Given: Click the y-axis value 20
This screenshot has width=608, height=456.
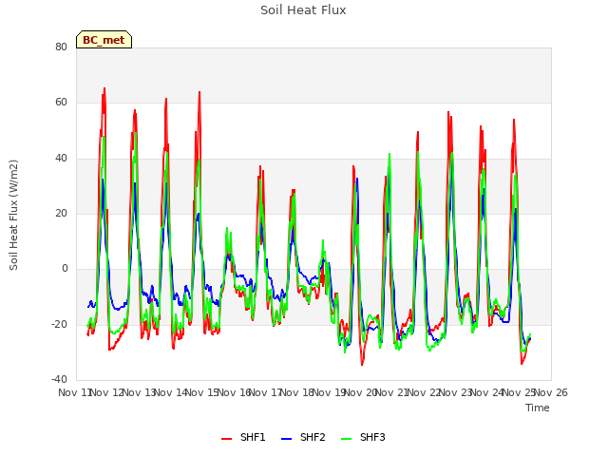Looking at the screenshot, I should pyautogui.click(x=61, y=213).
